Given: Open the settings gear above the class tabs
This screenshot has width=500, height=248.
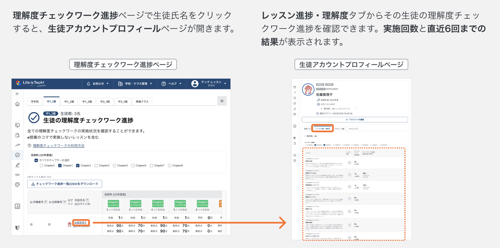Looking at the screenshot, I should pyautogui.click(x=222, y=101).
